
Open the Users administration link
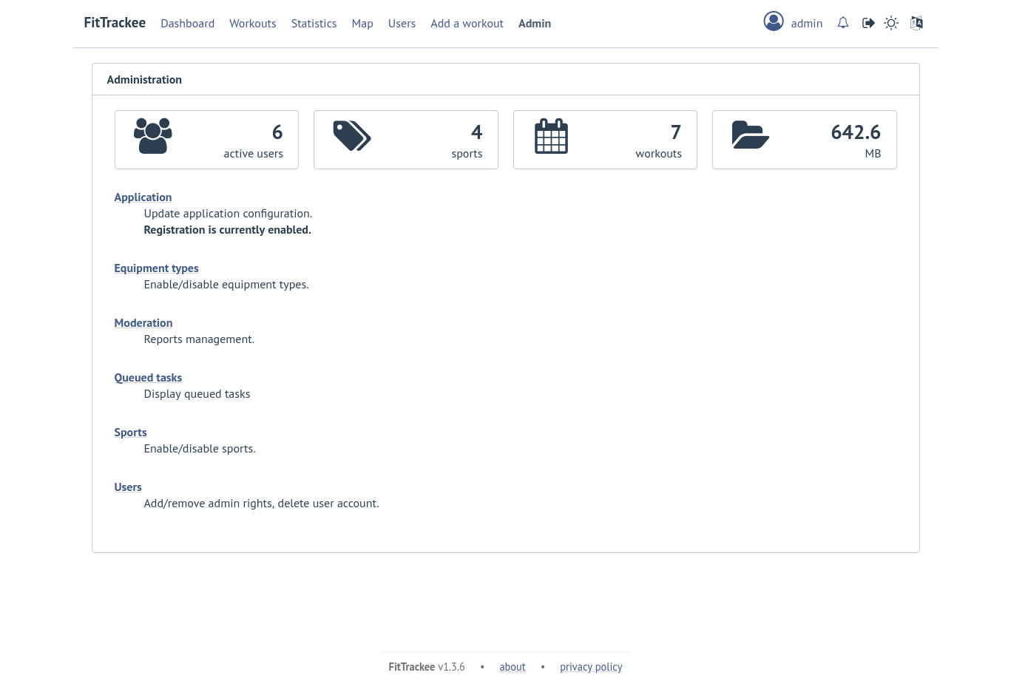pyautogui.click(x=128, y=487)
